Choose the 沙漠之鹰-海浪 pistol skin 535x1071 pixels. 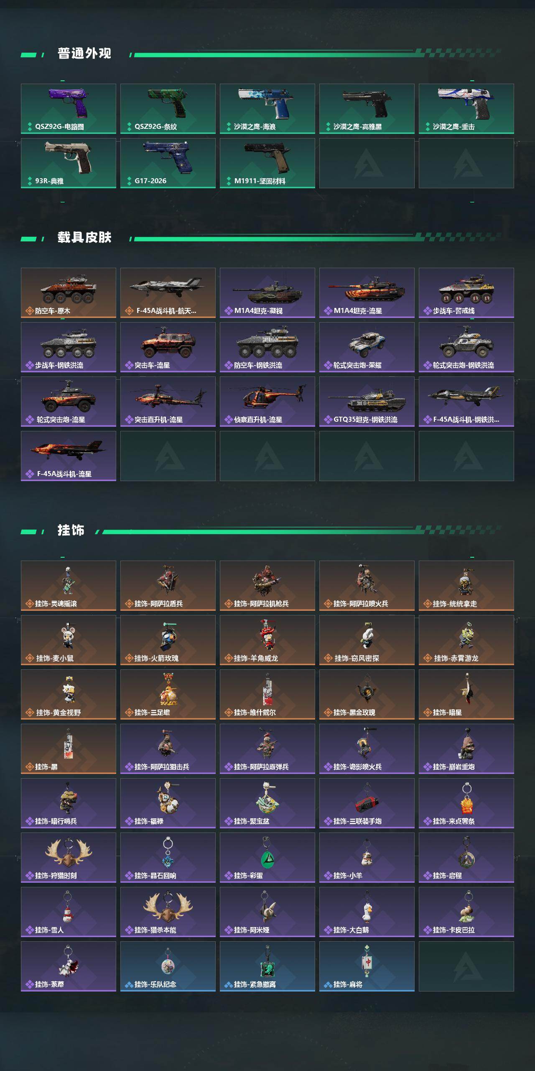(x=267, y=109)
